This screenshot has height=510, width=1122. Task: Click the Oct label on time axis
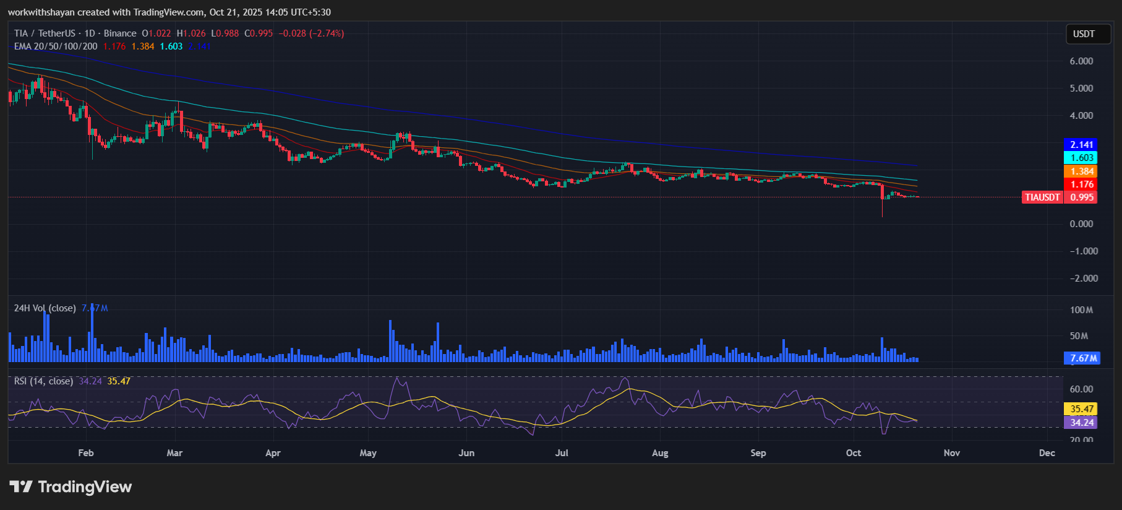853,453
